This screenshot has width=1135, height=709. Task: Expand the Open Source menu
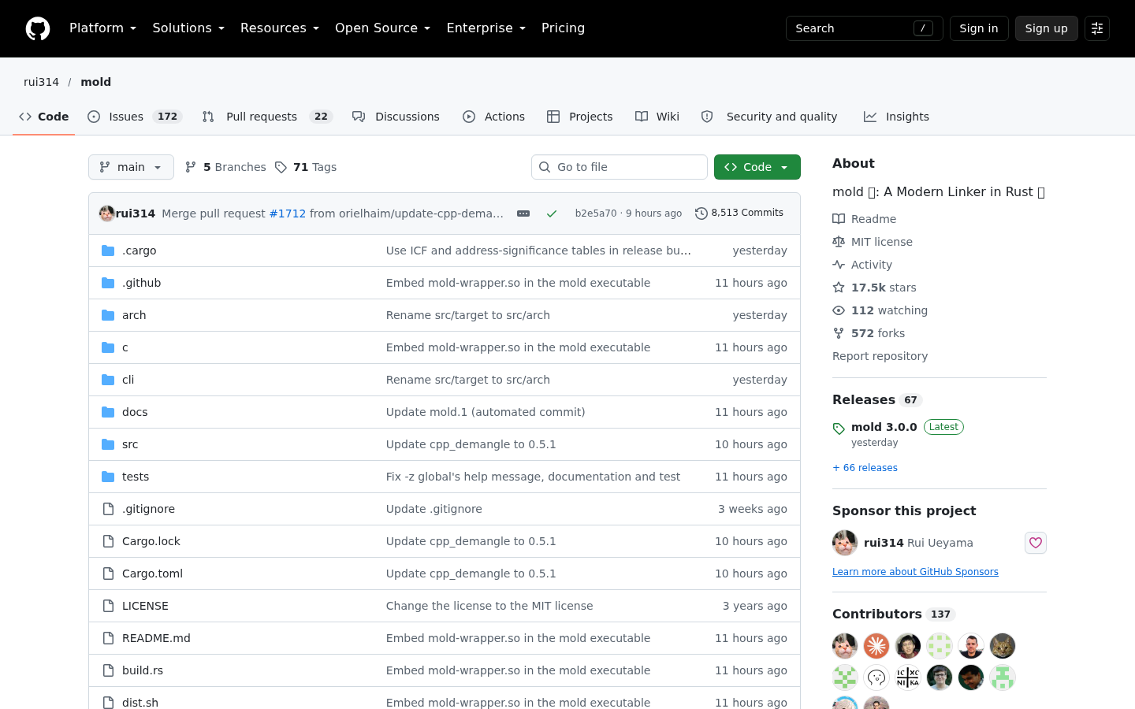[382, 28]
